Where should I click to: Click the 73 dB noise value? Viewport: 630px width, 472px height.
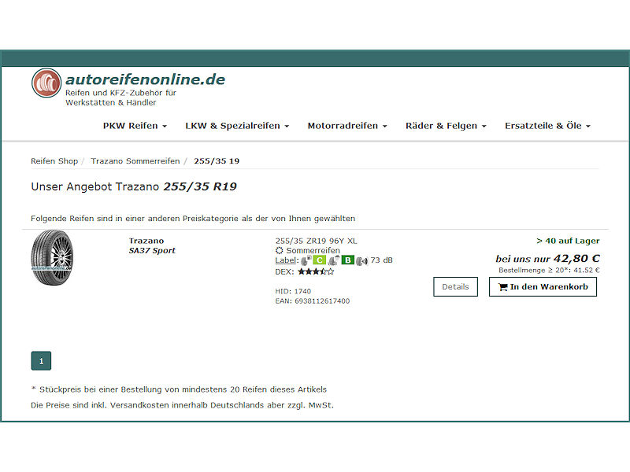[381, 260]
